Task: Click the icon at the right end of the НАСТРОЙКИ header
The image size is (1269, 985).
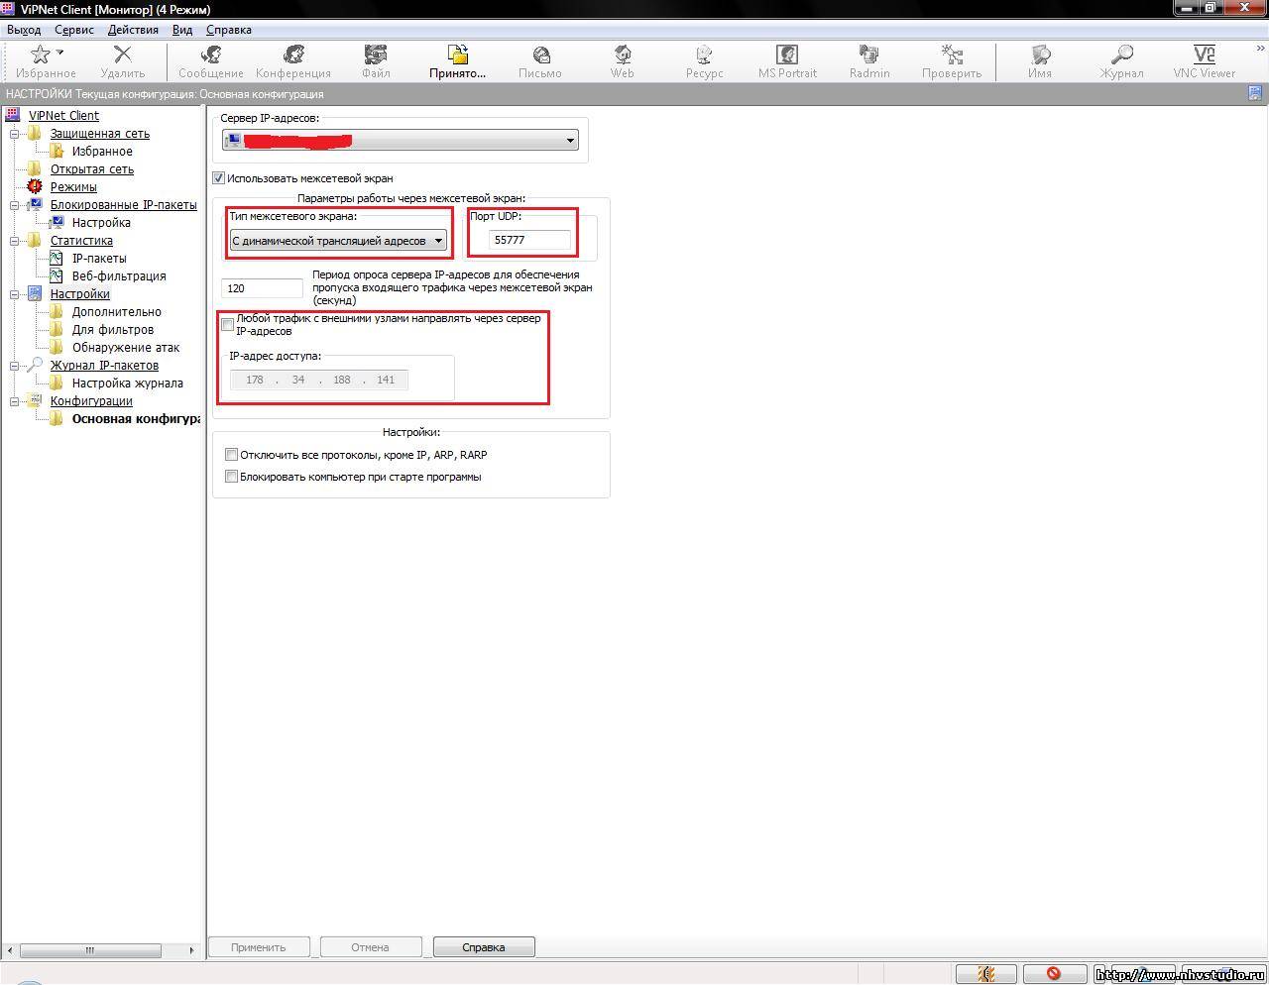Action: point(1255,93)
